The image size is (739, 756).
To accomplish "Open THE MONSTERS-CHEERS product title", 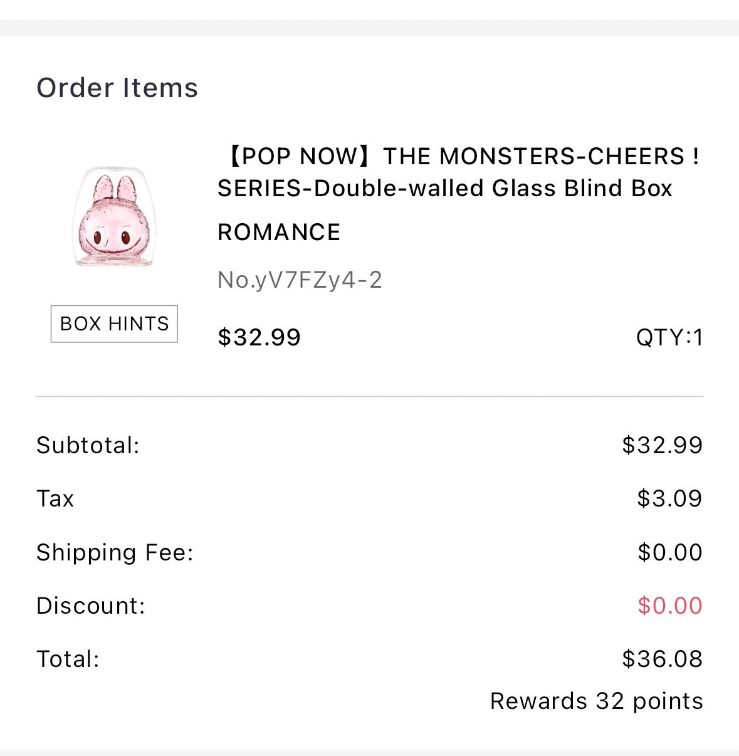I will click(461, 156).
